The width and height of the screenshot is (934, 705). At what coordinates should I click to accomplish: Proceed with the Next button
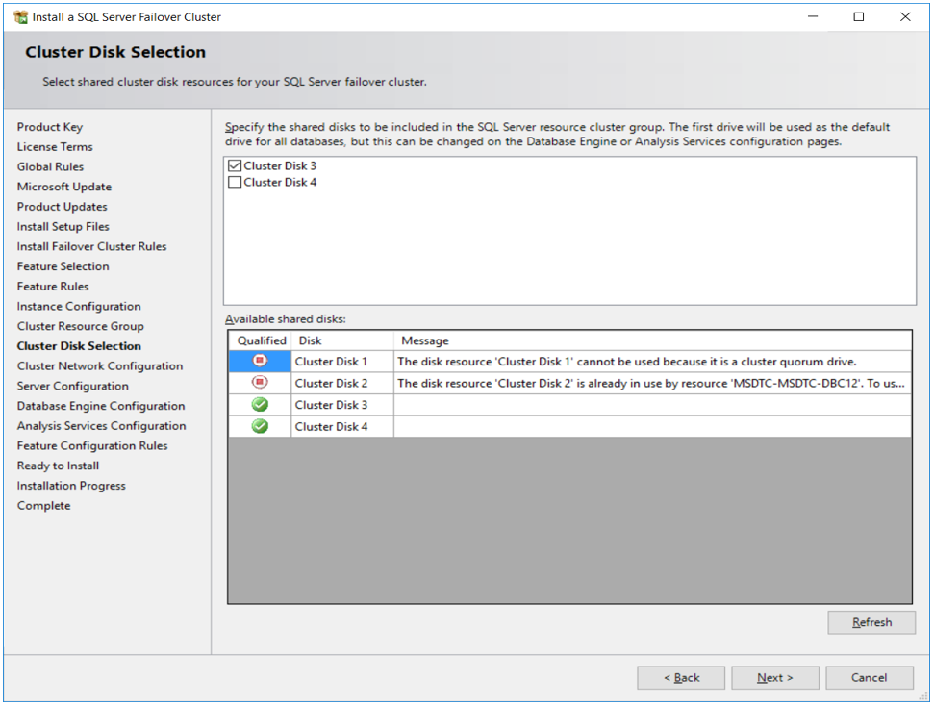pos(775,678)
